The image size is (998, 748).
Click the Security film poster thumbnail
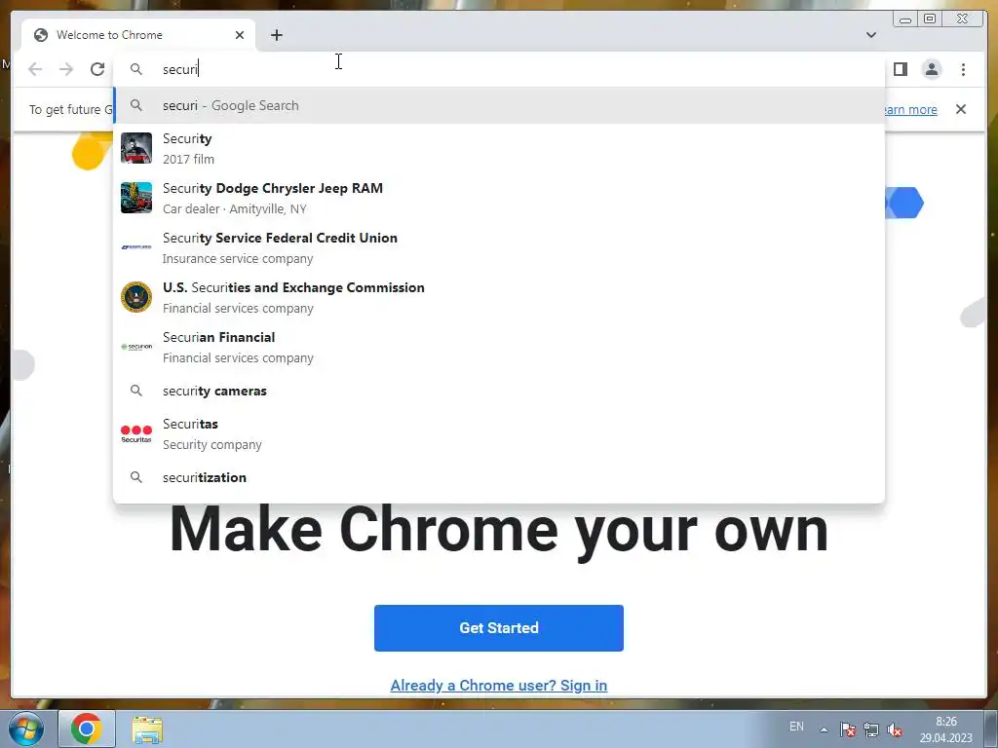coord(136,148)
